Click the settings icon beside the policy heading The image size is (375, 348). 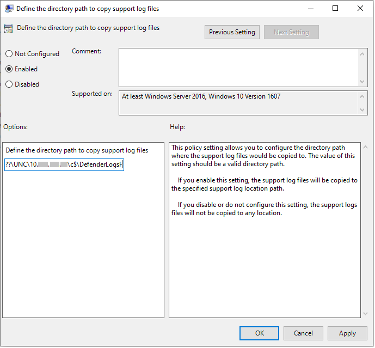pyautogui.click(x=8, y=29)
